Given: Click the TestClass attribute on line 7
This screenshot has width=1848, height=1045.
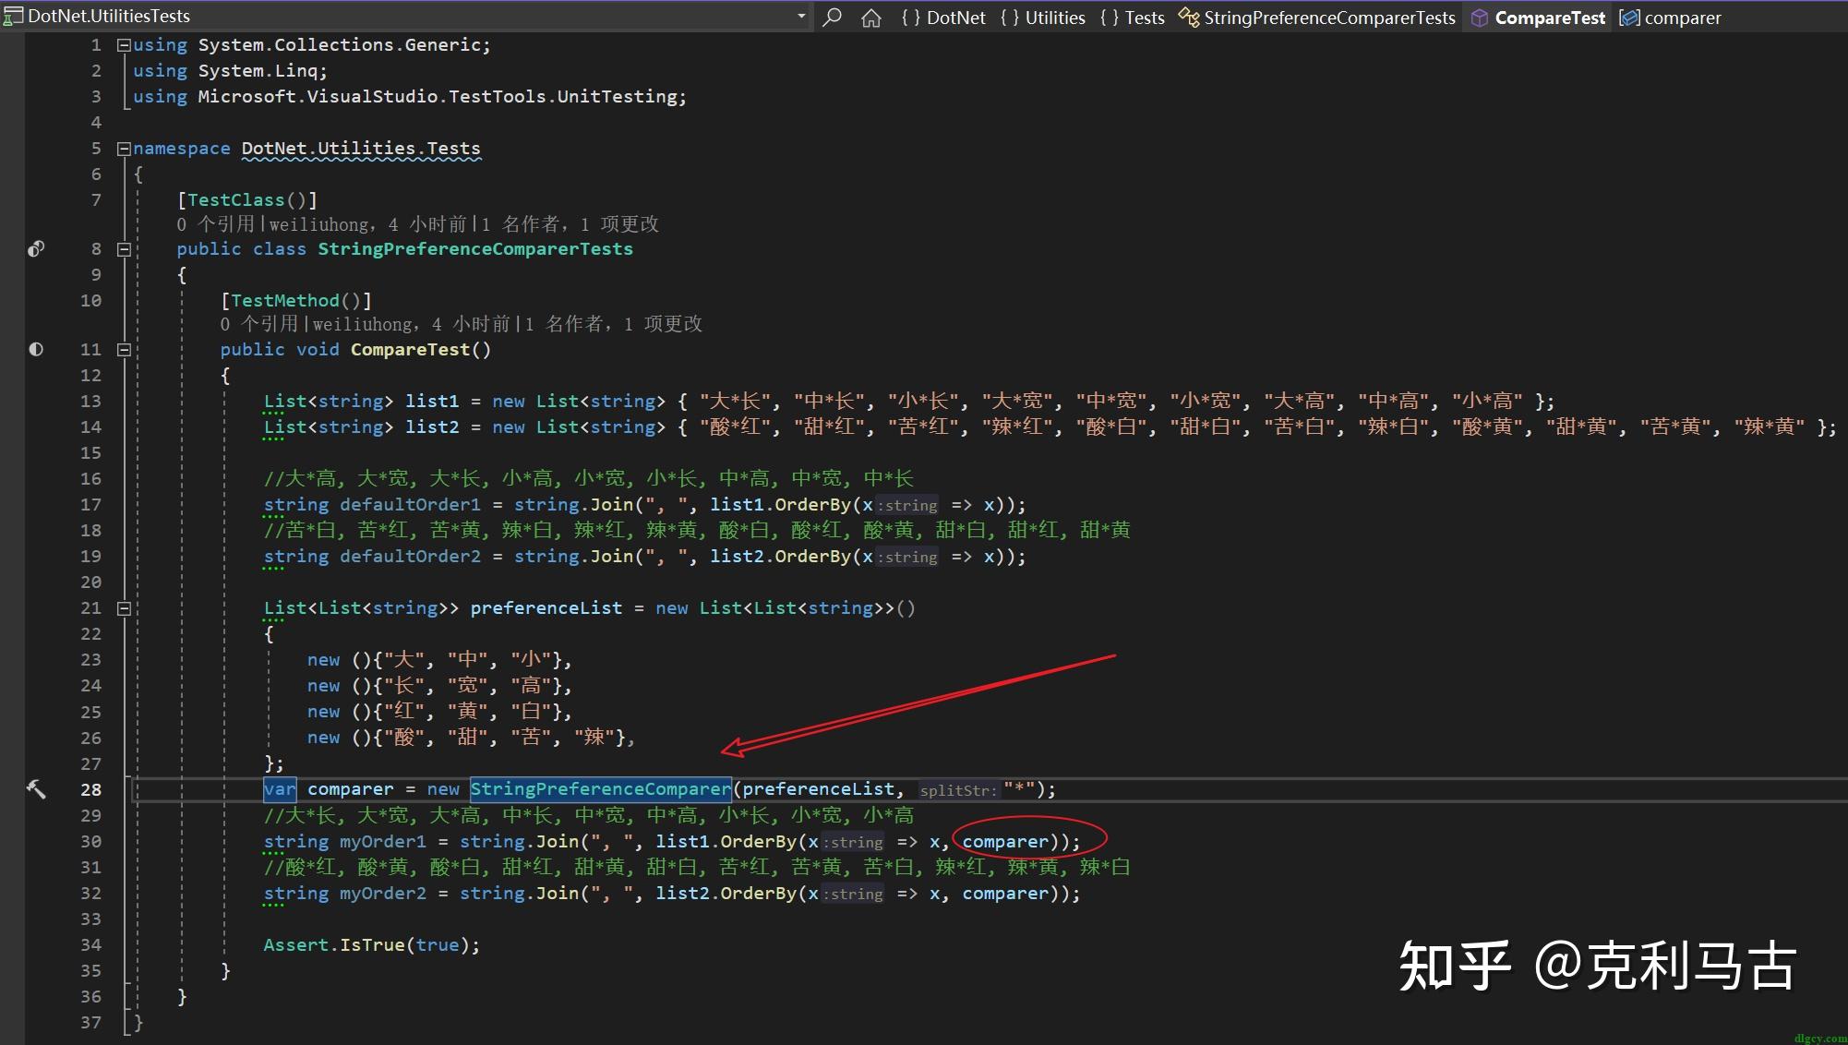Looking at the screenshot, I should coord(236,200).
